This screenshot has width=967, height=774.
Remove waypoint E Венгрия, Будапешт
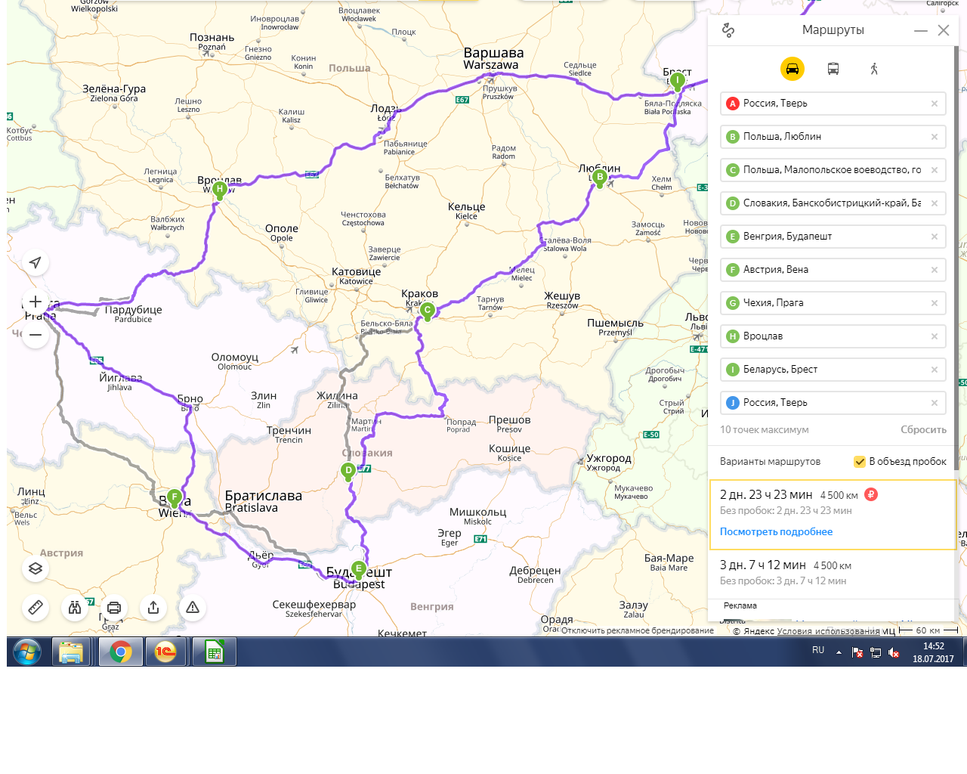tap(935, 237)
